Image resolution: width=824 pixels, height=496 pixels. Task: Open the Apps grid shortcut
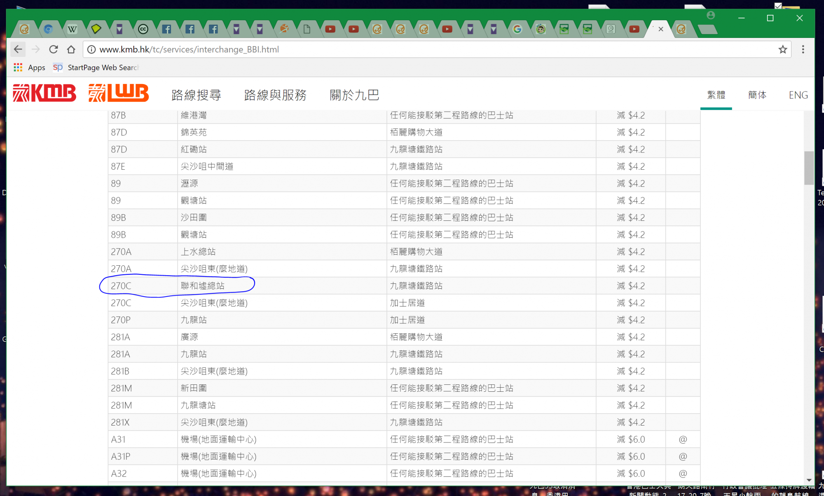coord(18,67)
